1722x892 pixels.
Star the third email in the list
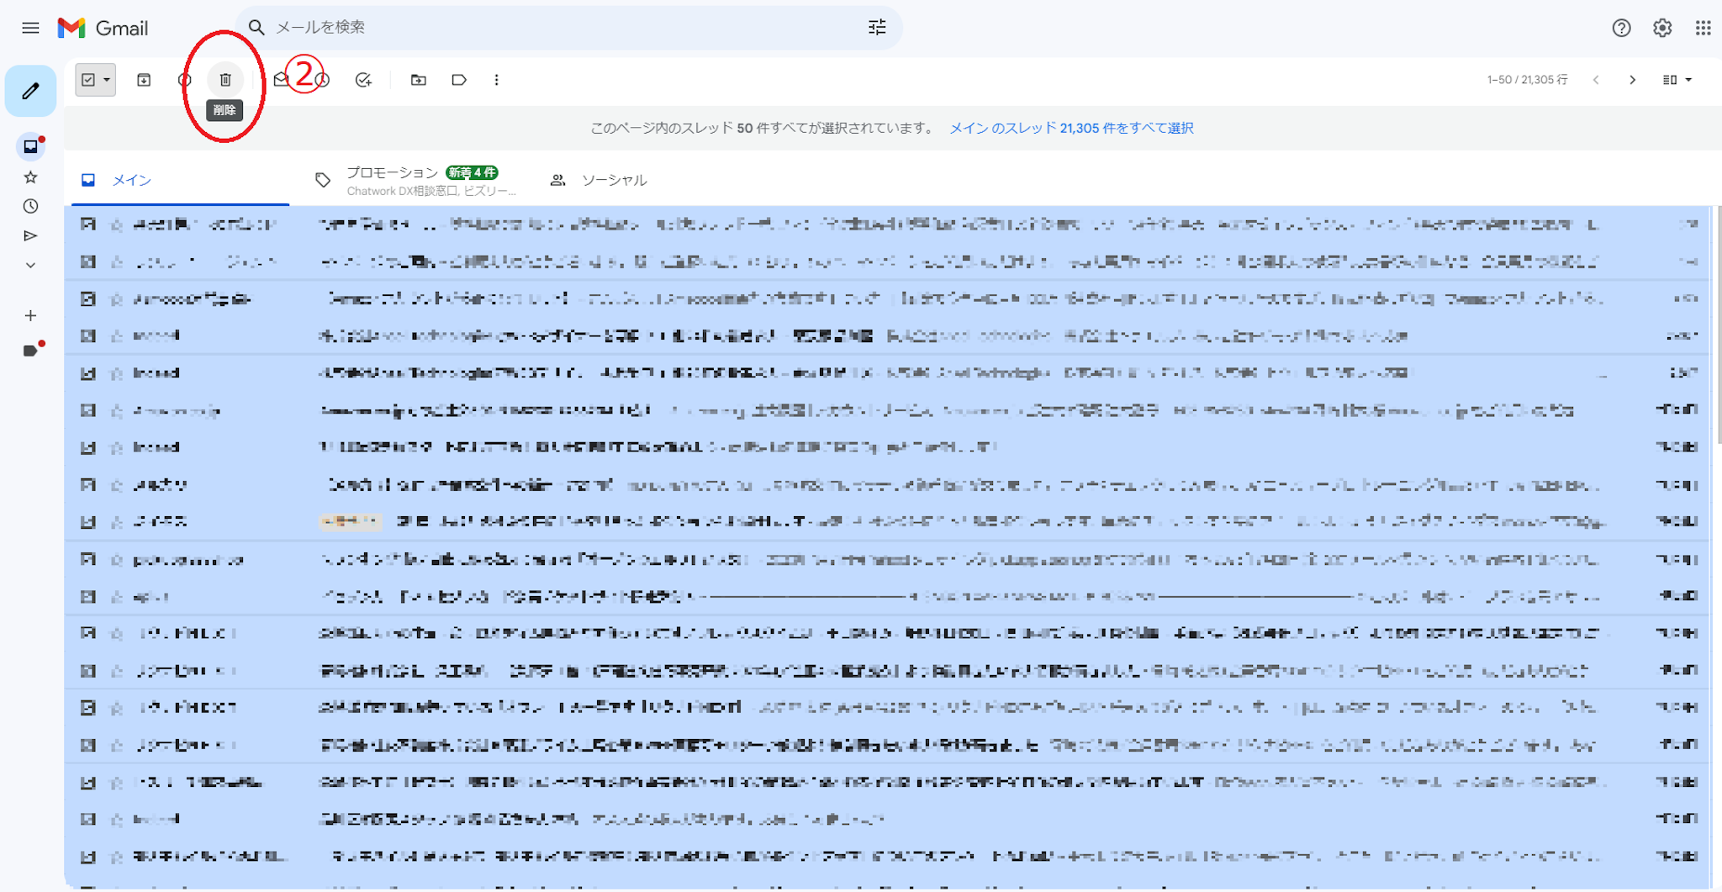117,298
